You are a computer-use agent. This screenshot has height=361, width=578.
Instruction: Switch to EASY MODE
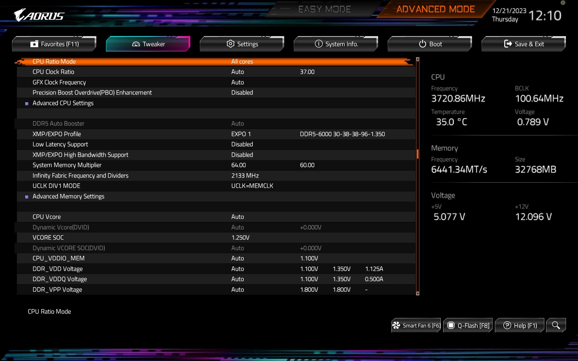pyautogui.click(x=325, y=9)
